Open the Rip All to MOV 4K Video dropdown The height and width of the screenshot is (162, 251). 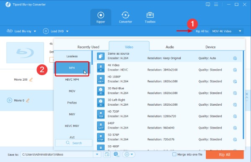(x=227, y=31)
